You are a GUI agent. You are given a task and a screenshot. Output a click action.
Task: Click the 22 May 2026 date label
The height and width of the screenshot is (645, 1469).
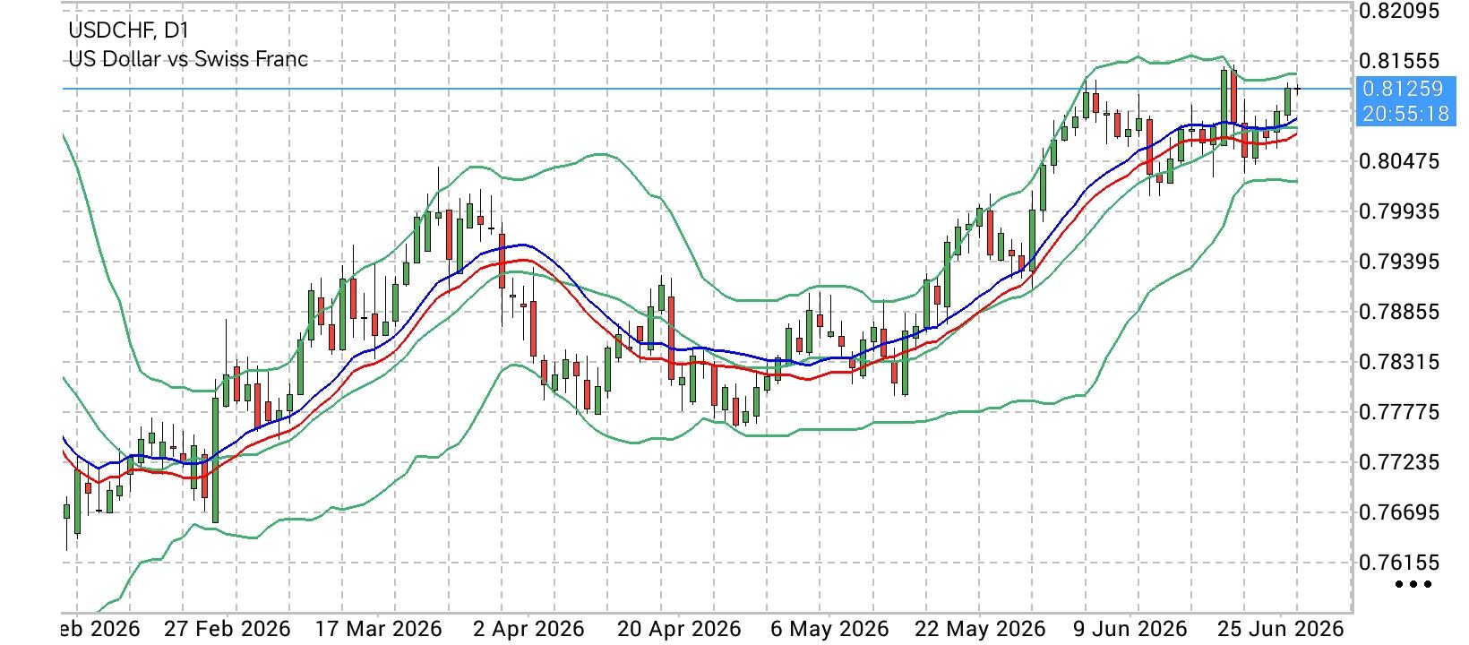[x=980, y=629]
